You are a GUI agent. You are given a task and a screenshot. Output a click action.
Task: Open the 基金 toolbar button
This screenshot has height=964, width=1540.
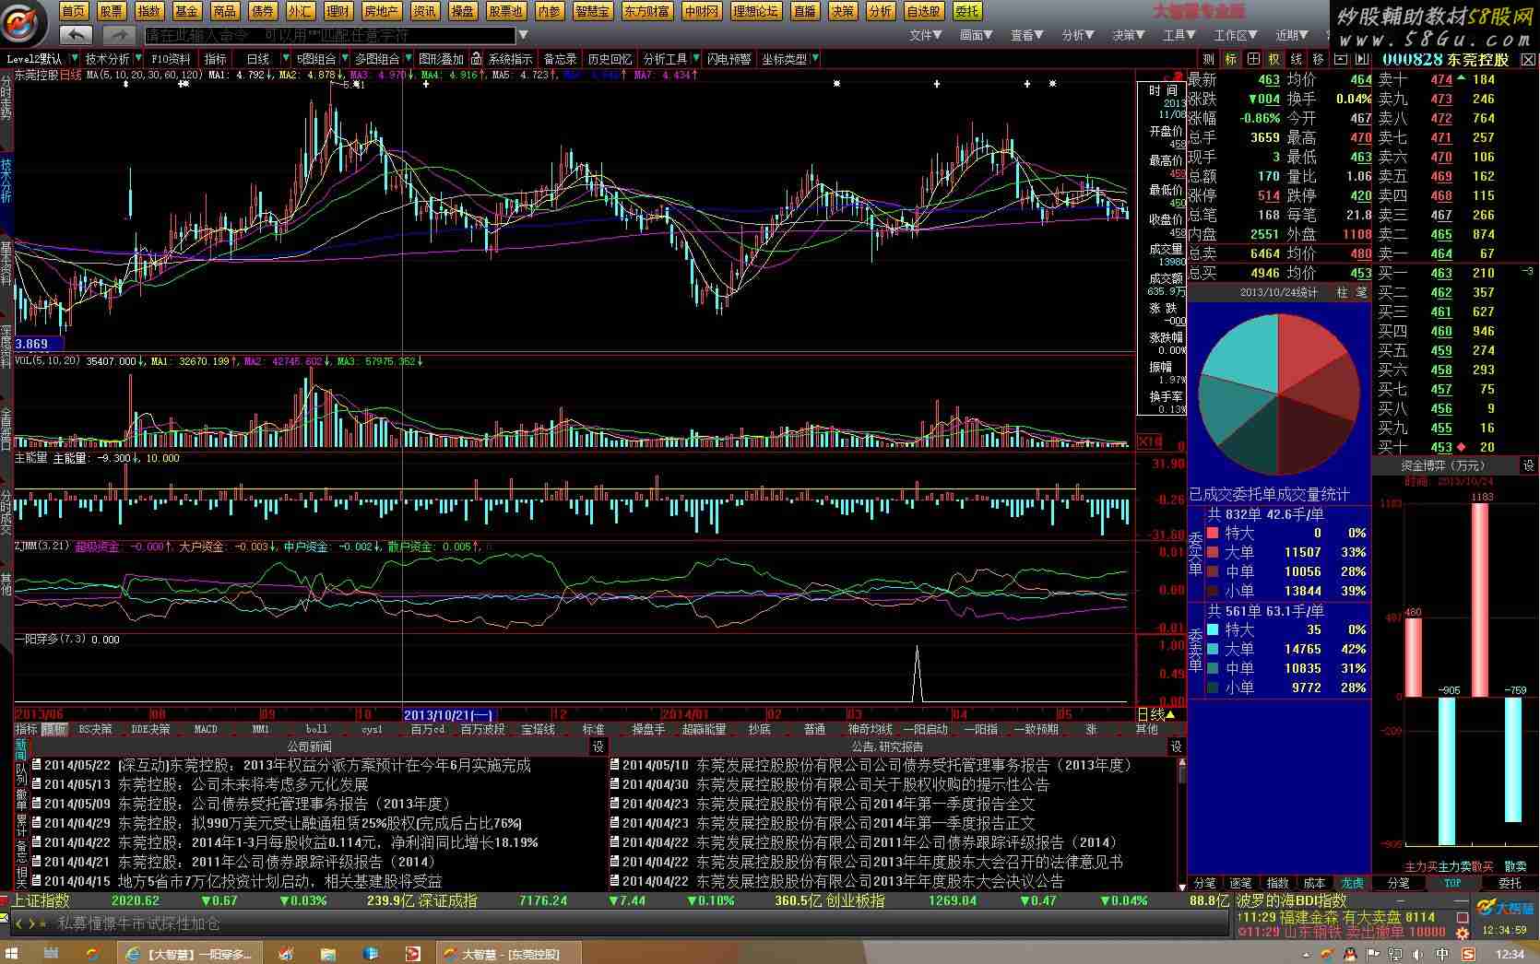tap(187, 11)
